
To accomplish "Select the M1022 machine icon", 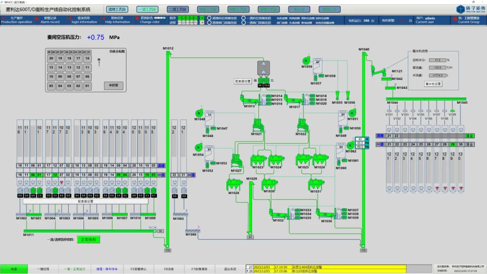I will (x=302, y=125).
